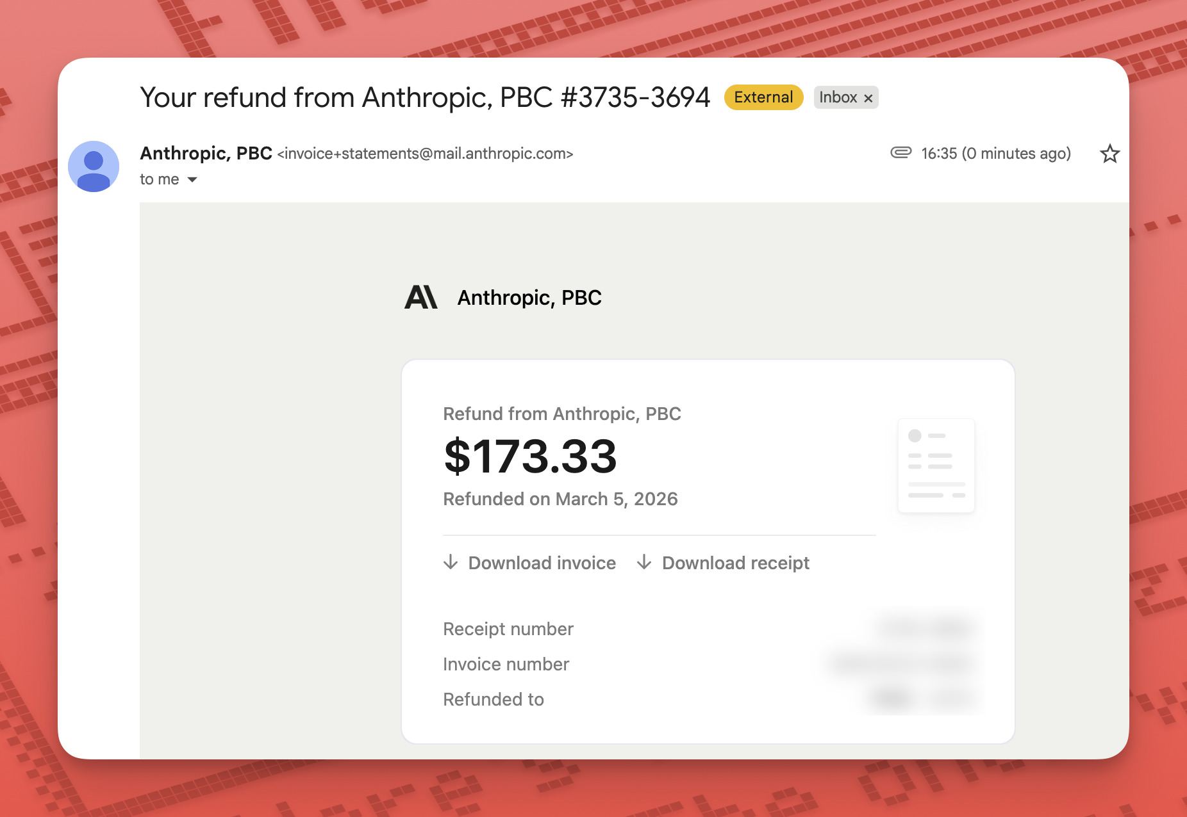Select the Inbox label text
This screenshot has width=1187, height=817.
tap(838, 97)
